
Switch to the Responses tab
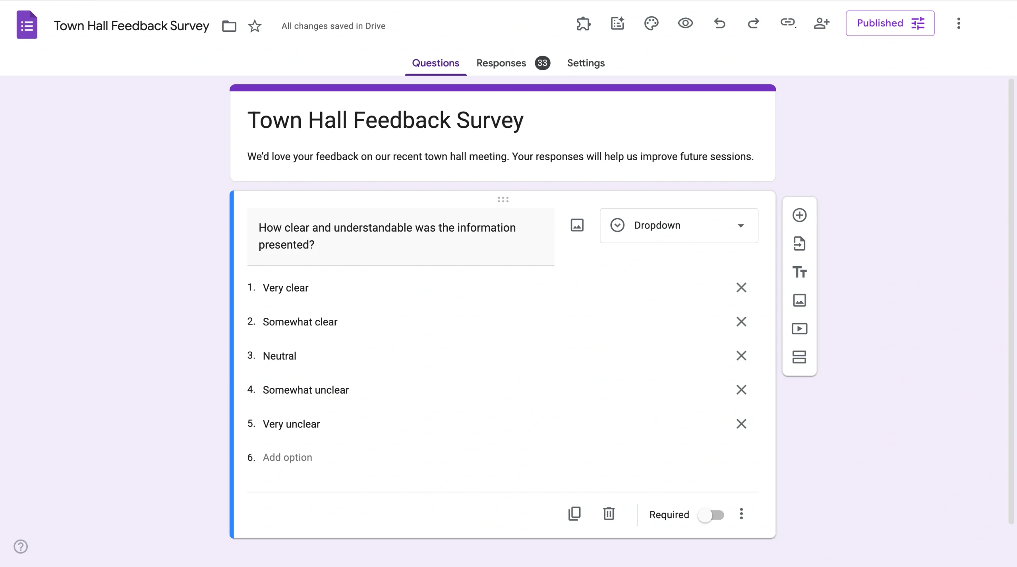click(x=501, y=63)
